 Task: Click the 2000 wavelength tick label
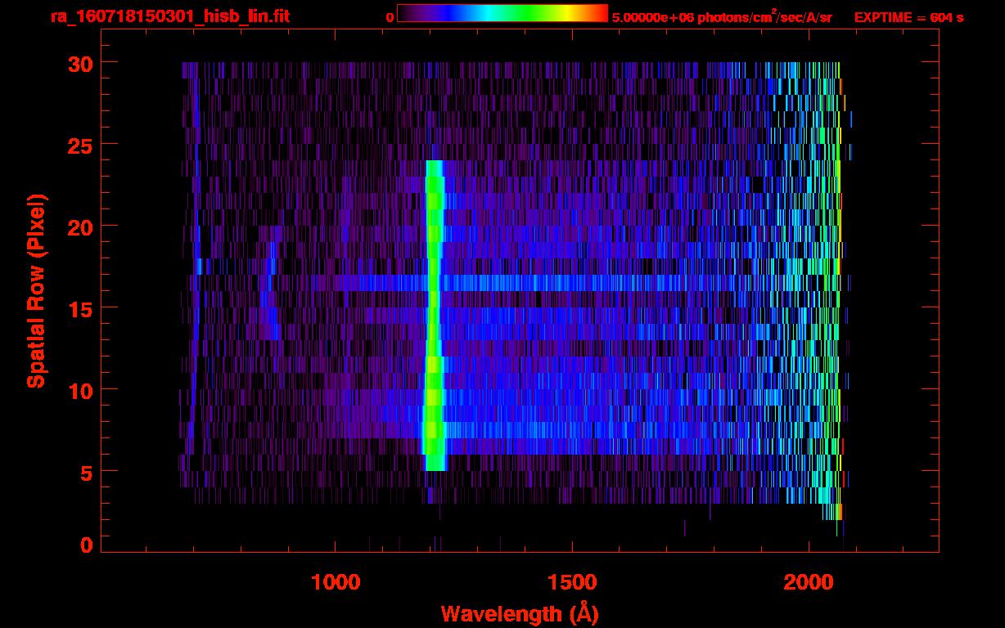(x=809, y=582)
